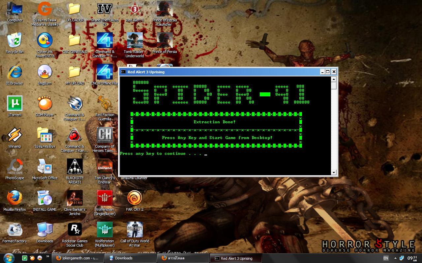Select Command & Conquer 3 Kane icon
This screenshot has width=422, height=263.
75,140
